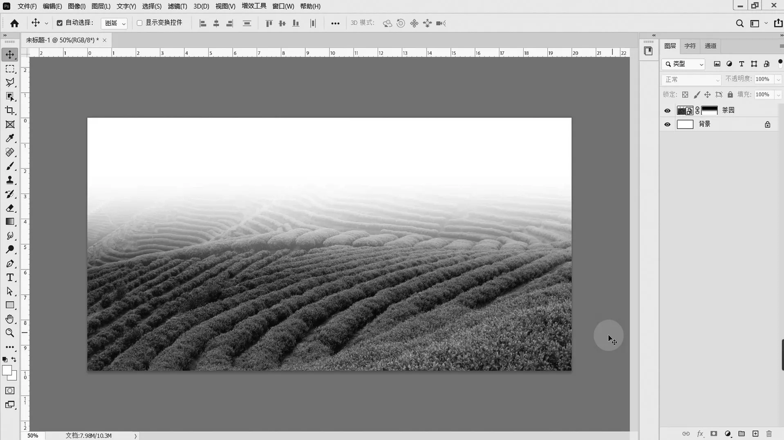The height and width of the screenshot is (440, 784).
Task: Click the Share export icon
Action: 778,23
